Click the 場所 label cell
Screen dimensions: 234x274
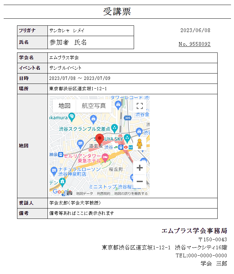coord(32,89)
